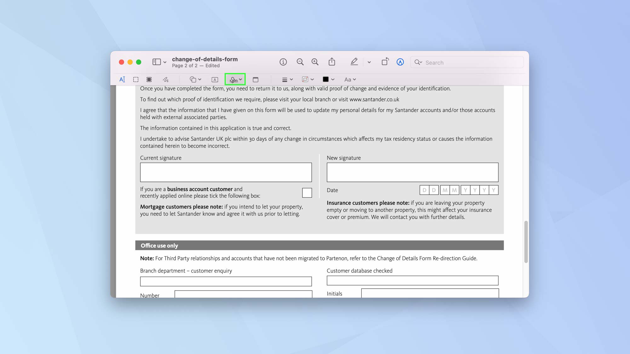The image size is (630, 354).
Task: Expand the highlight color chevron next to the pencil
Action: pos(369,62)
